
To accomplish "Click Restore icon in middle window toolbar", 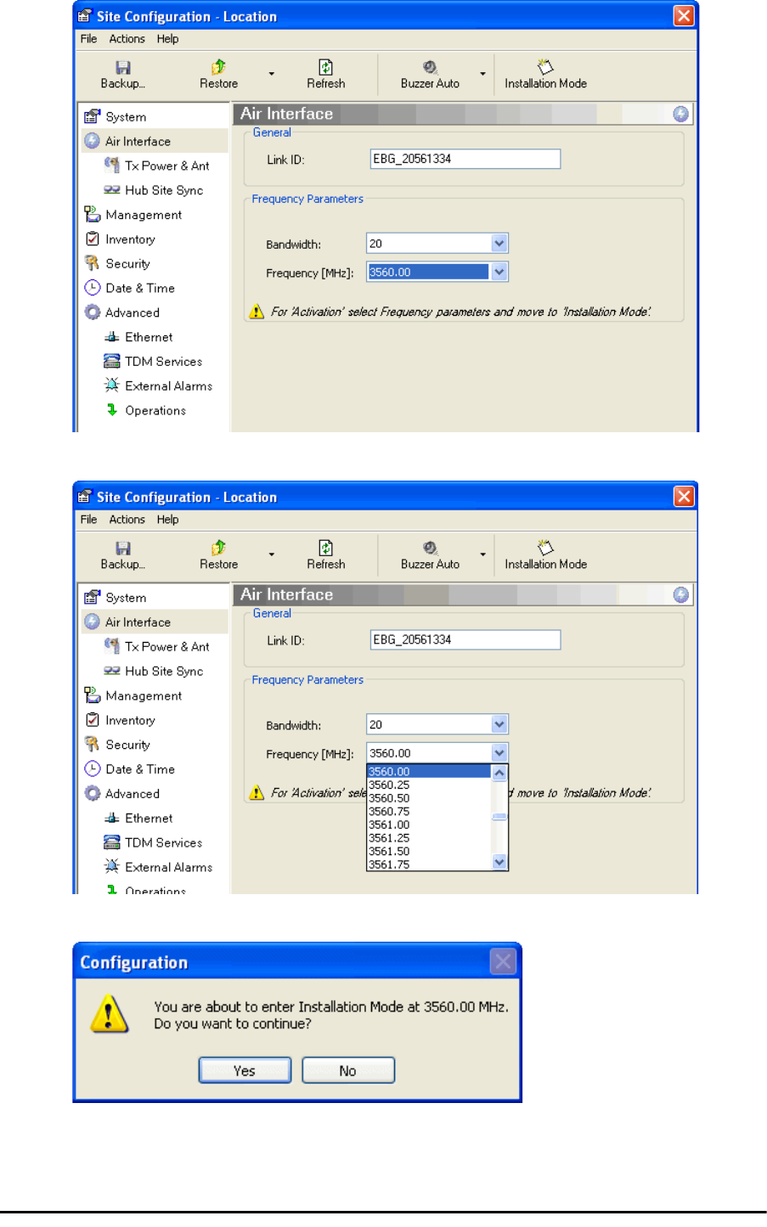I will pyautogui.click(x=218, y=548).
